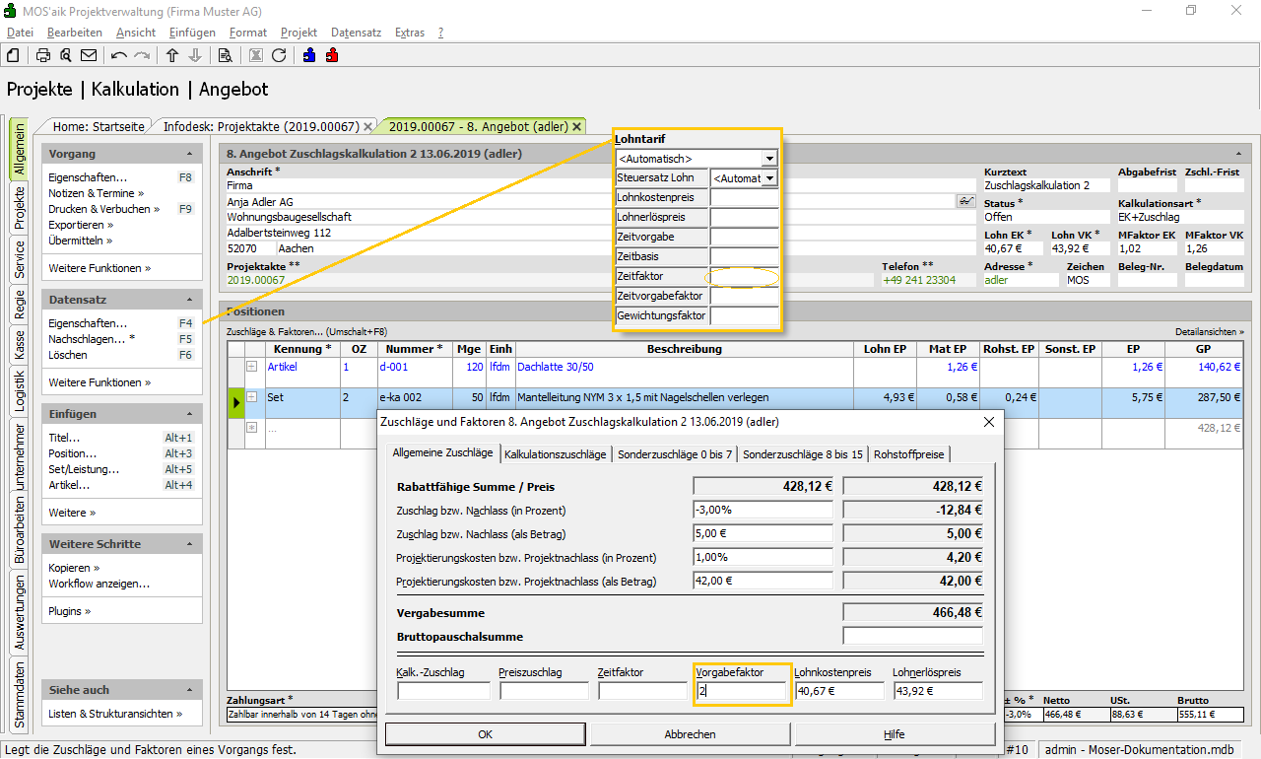Open print preview with magnifier icon
This screenshot has width=1261, height=759.
coord(65,55)
